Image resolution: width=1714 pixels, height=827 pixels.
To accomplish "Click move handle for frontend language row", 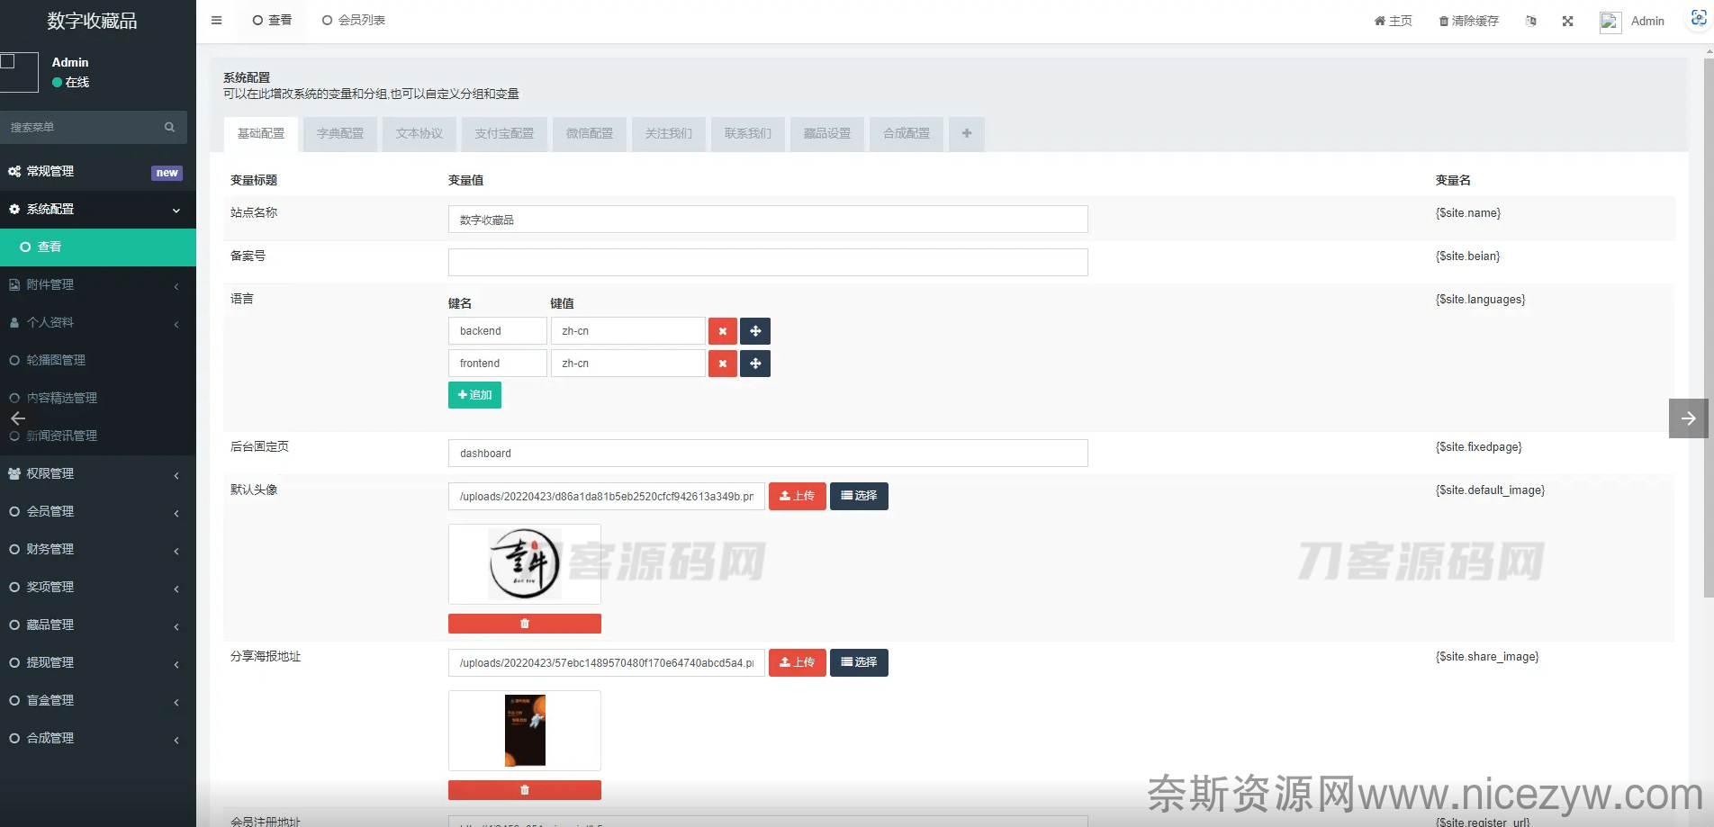I will [755, 364].
